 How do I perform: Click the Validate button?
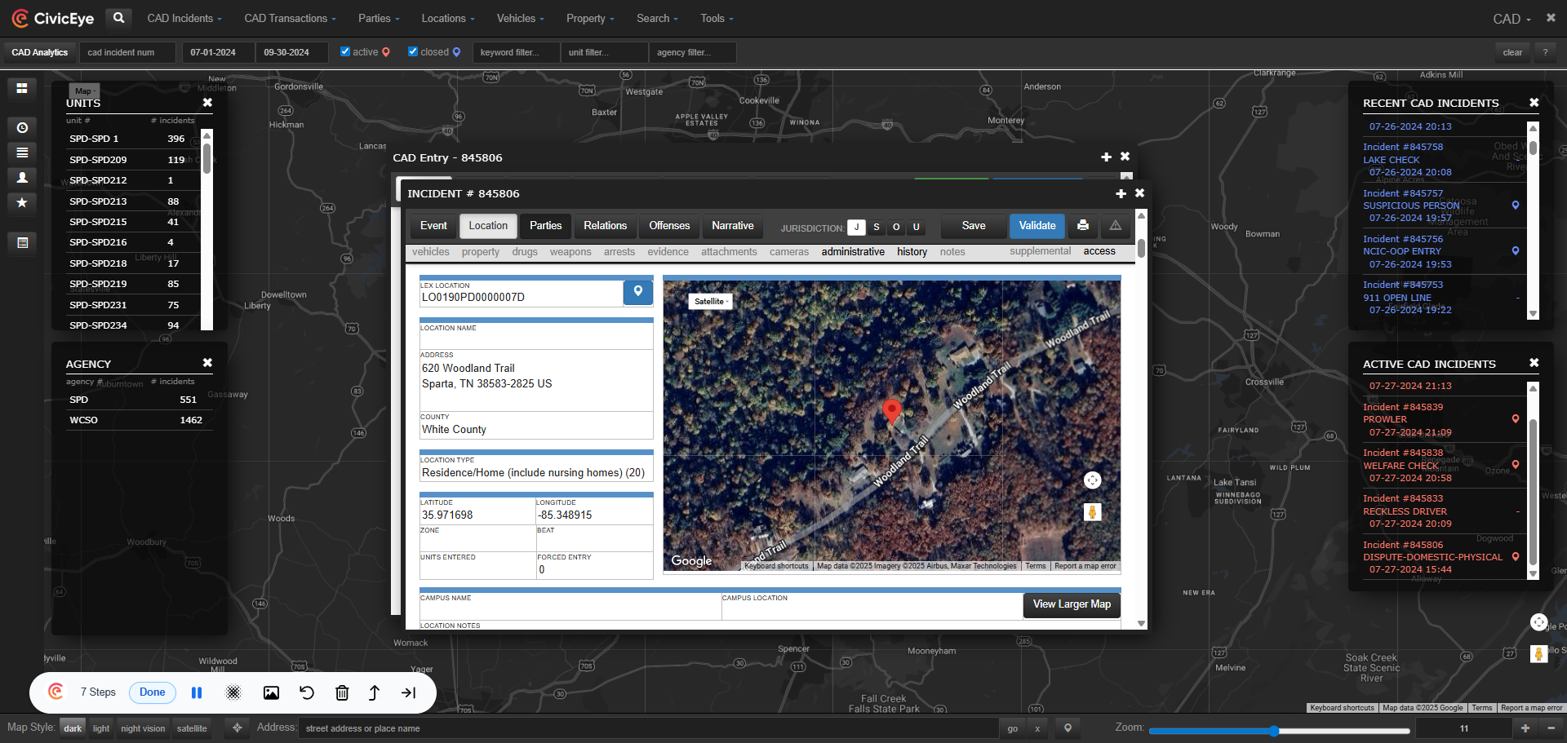(x=1037, y=226)
